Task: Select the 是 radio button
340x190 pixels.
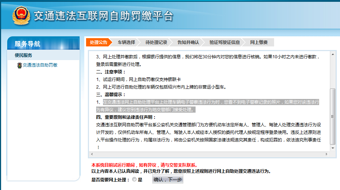Action: (134, 180)
